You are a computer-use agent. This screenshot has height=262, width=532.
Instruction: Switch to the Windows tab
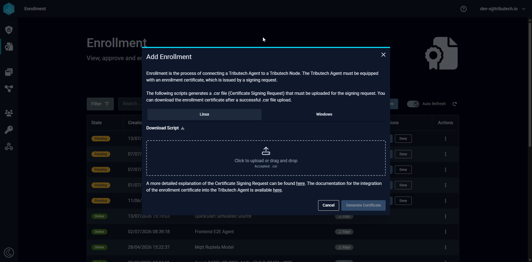324,114
